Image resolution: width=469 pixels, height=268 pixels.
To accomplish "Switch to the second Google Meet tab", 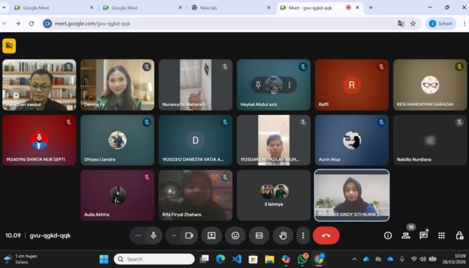I will pos(142,8).
